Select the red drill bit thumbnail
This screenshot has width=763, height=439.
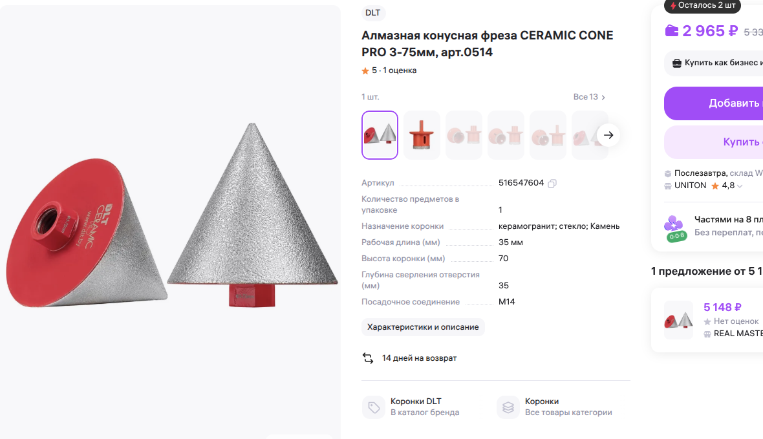pos(422,135)
